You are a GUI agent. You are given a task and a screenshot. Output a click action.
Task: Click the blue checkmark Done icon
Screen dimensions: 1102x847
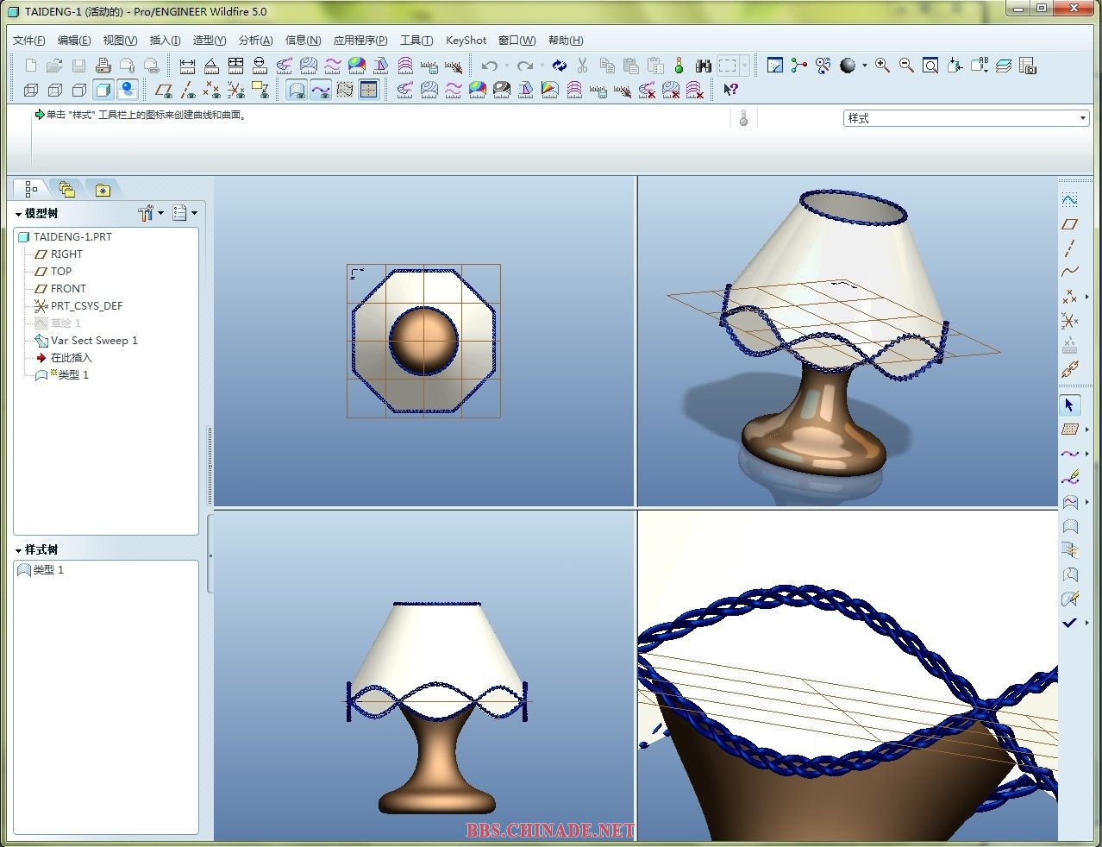[x=1069, y=623]
